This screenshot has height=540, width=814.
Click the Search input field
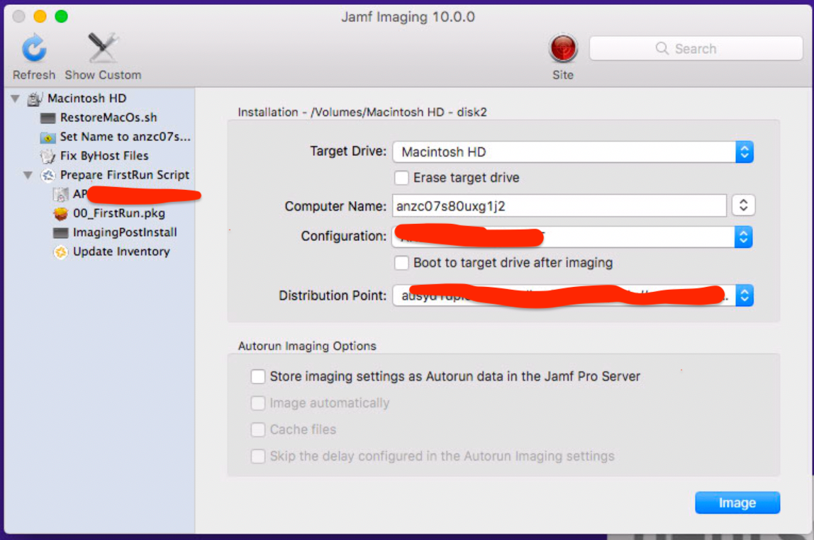696,48
